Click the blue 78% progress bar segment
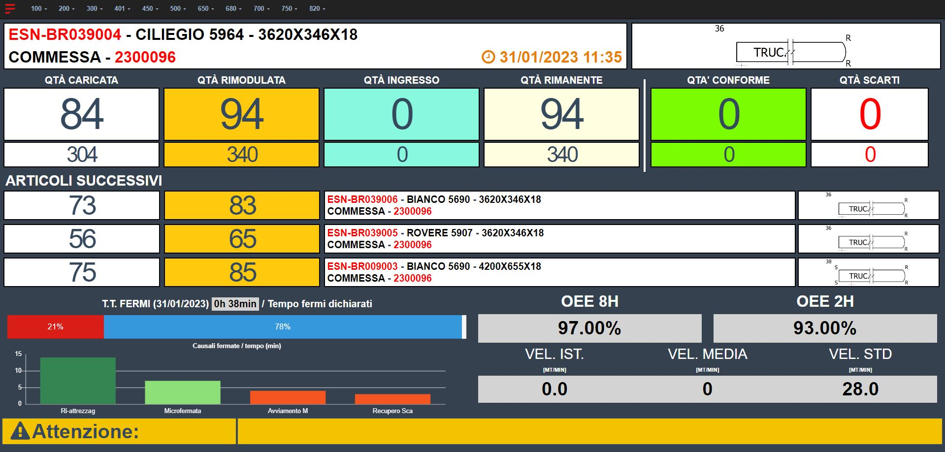 point(283,327)
